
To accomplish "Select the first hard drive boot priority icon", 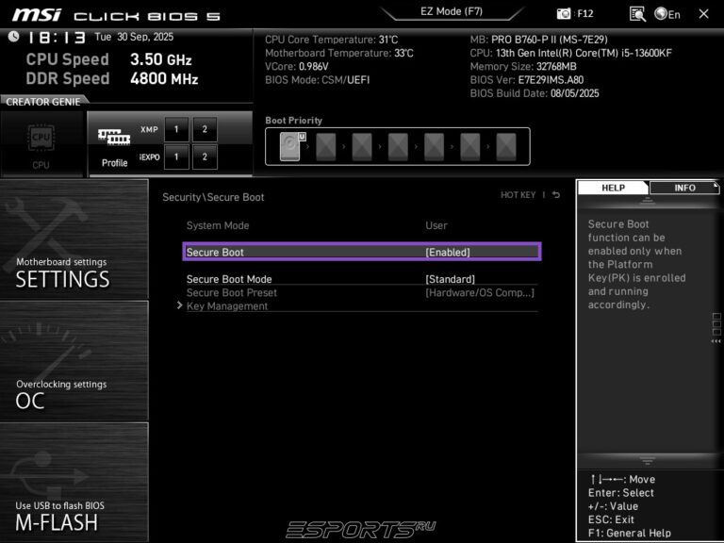I will click(x=289, y=146).
